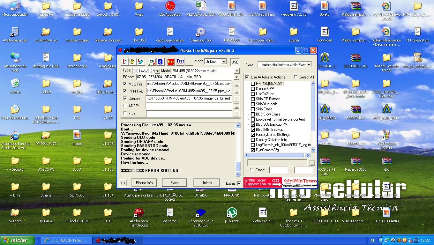Click the Flash button
Screen dimensions: 434x245
tap(175, 183)
